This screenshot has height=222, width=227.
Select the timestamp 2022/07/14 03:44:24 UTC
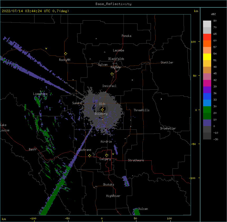point(26,11)
